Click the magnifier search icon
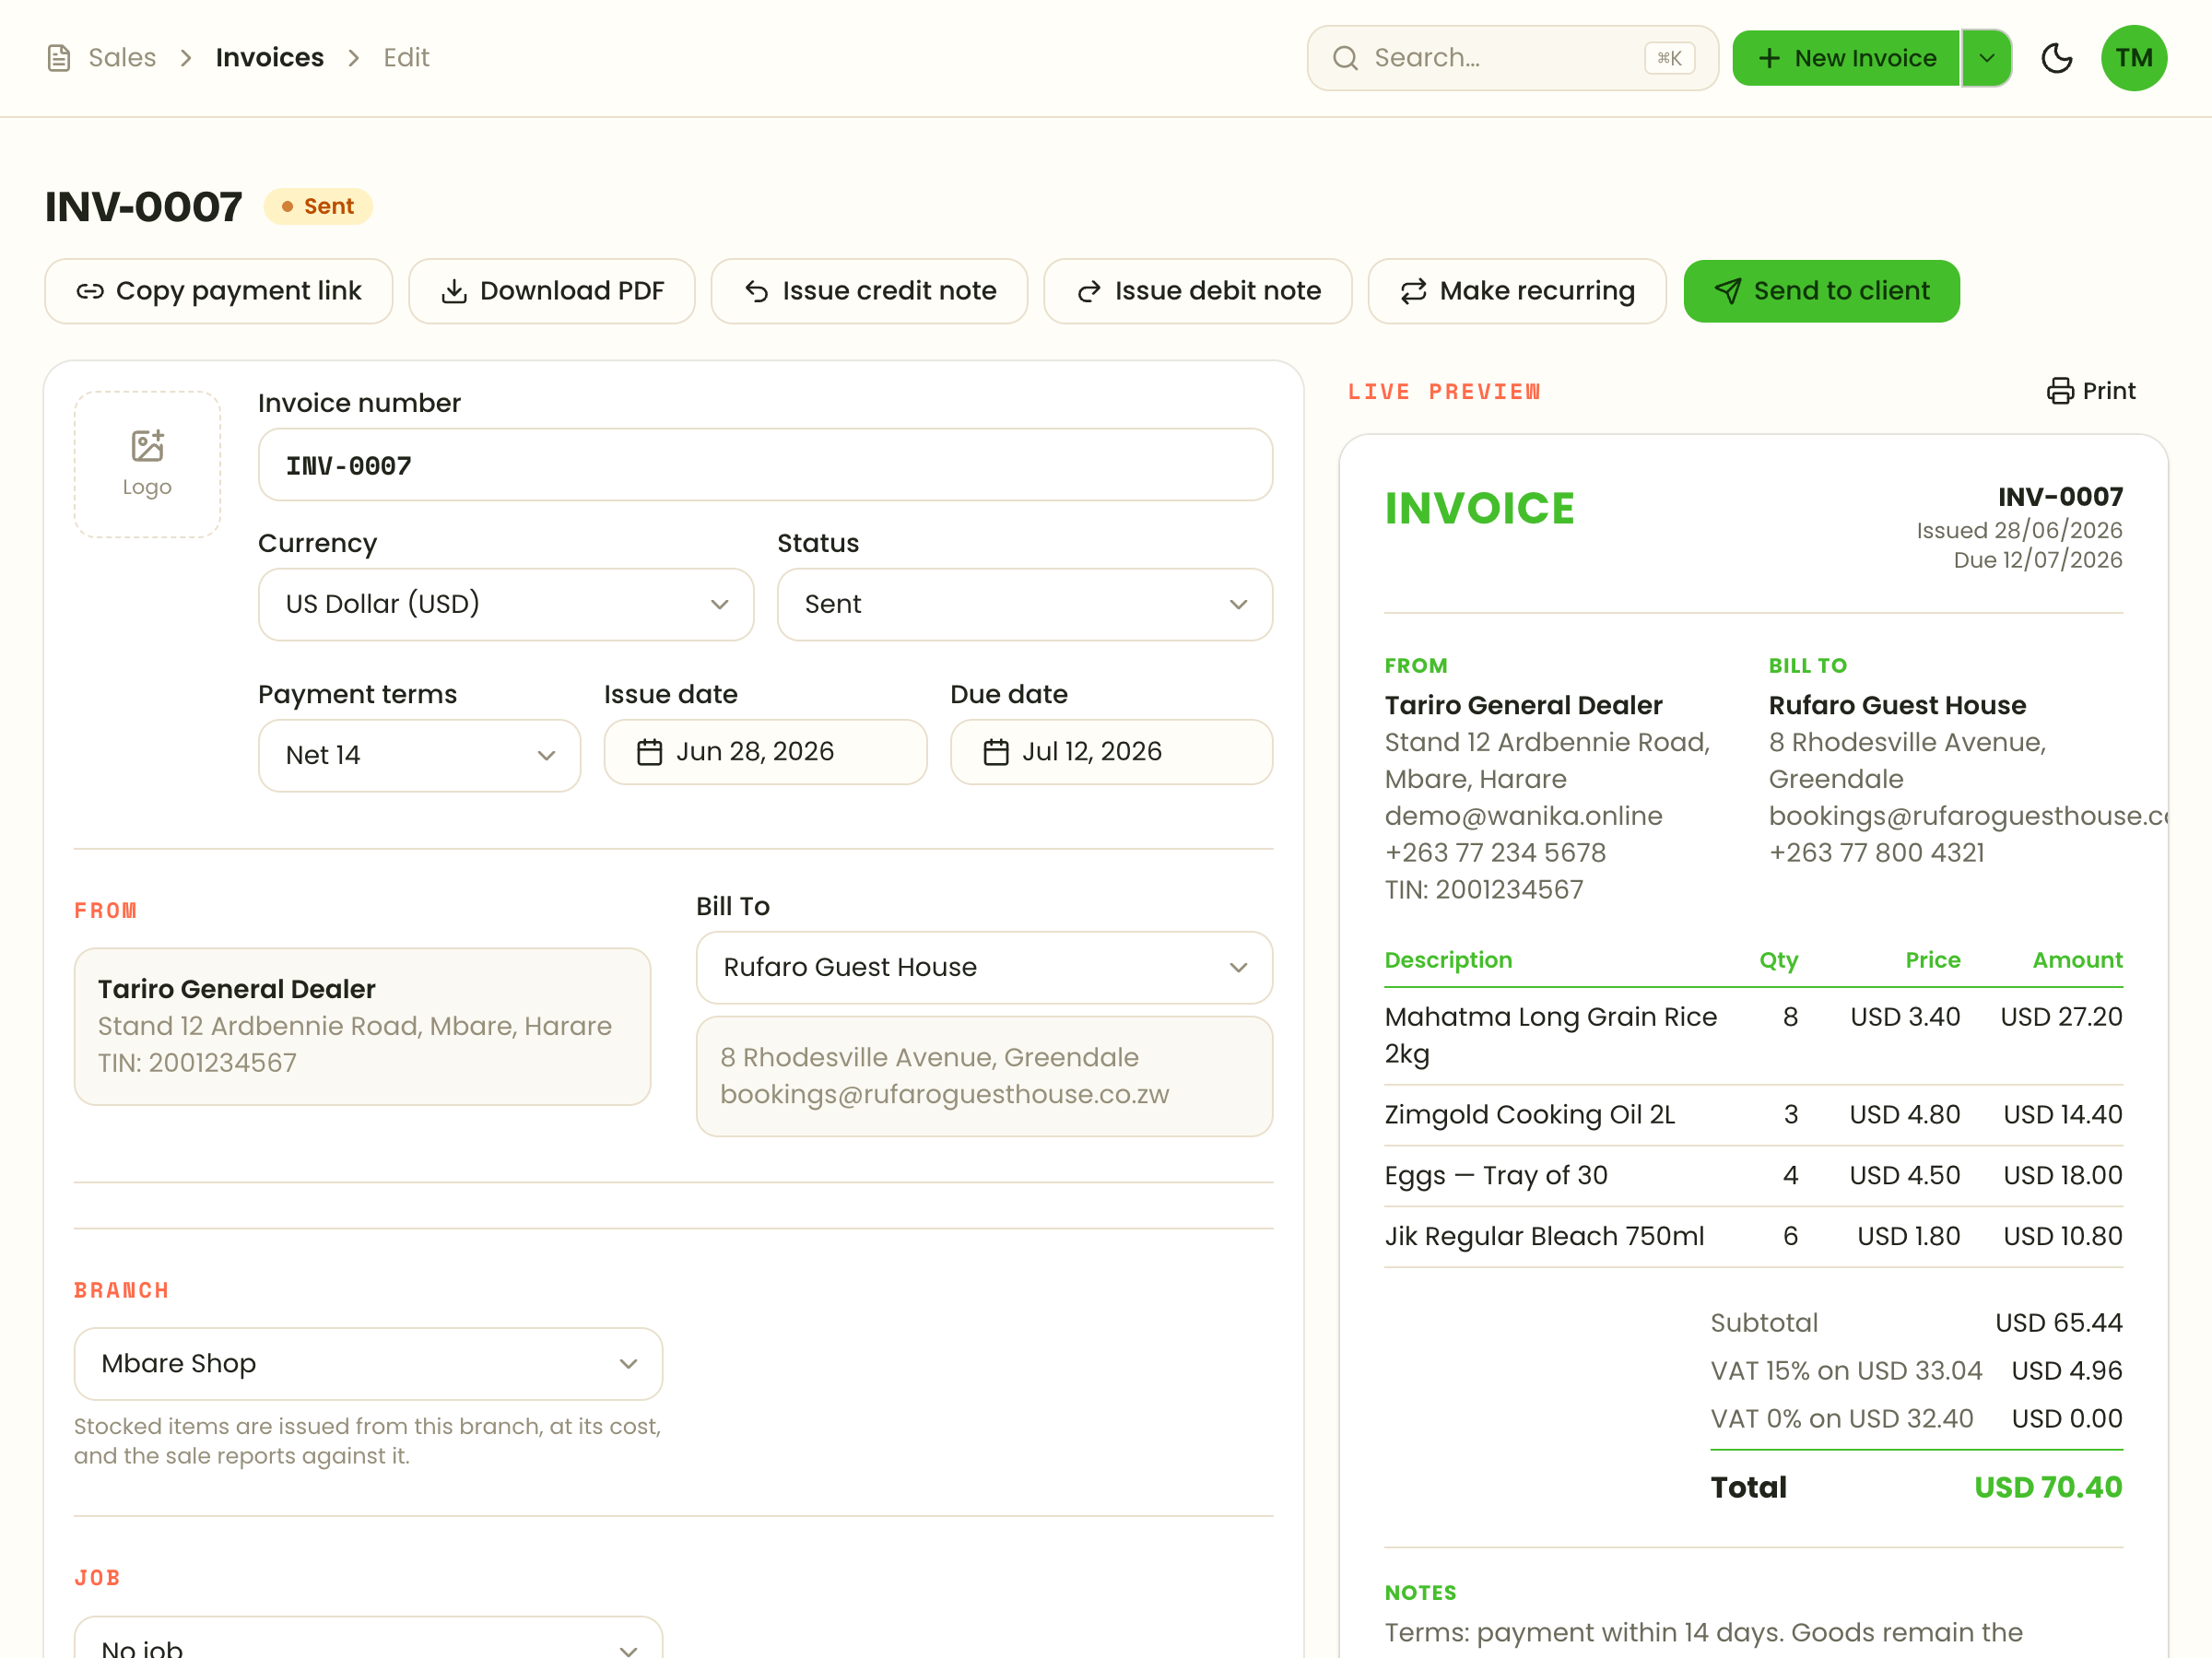Viewport: 2212px width, 1658px height. tap(1345, 58)
